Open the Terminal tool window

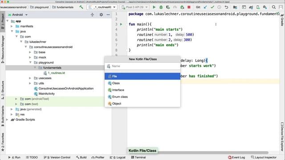click(138, 157)
